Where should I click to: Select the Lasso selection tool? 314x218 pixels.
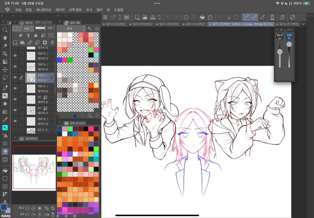(x=5, y=77)
